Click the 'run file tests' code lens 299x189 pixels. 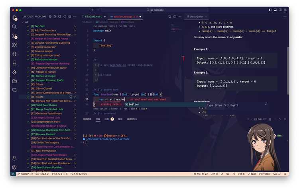pos(127,26)
